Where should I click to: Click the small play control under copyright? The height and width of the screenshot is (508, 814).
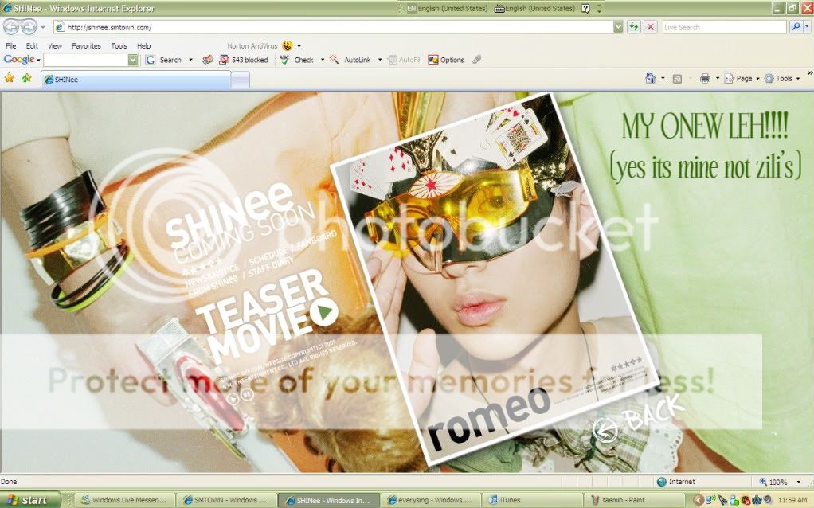[x=233, y=397]
